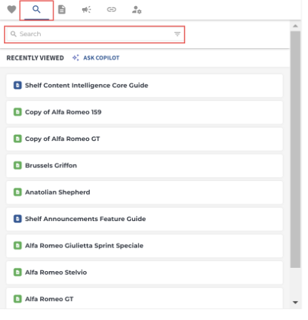Click the scrollbar up arrow

[295, 26]
